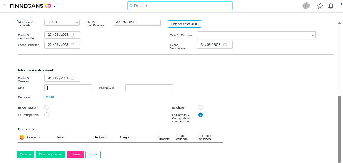Expand the Finnegans workspace dropdown arrow

(x=54, y=6)
